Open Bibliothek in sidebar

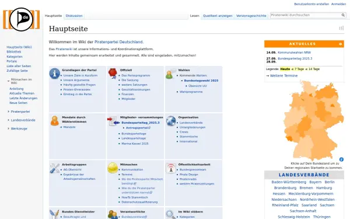point(14,52)
